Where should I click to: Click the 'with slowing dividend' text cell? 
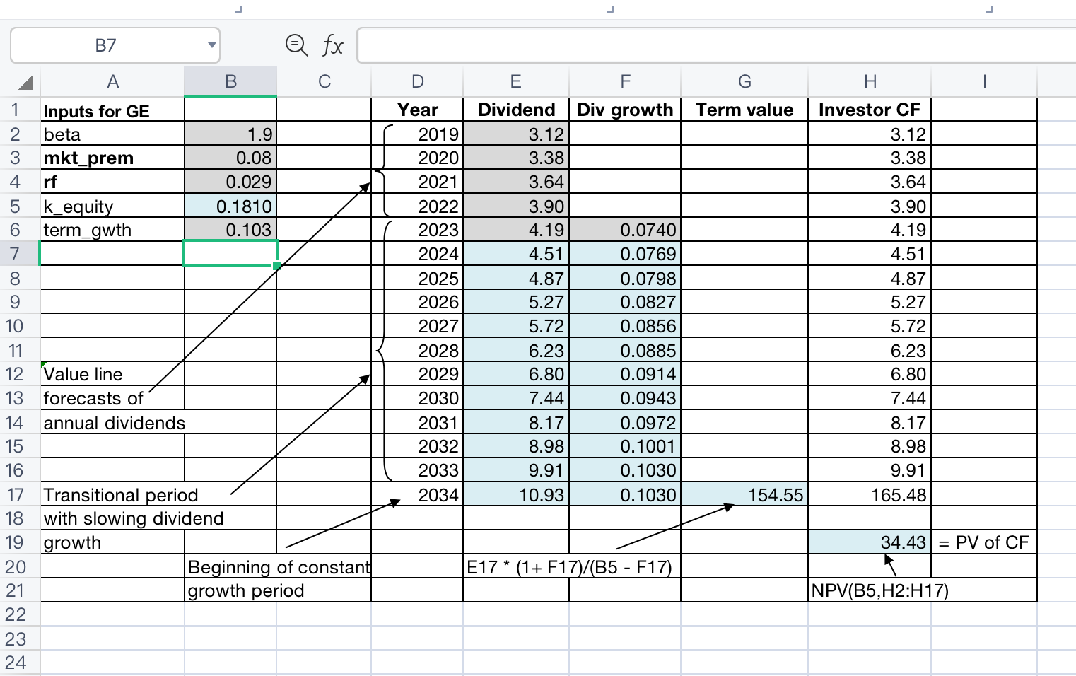tap(134, 518)
